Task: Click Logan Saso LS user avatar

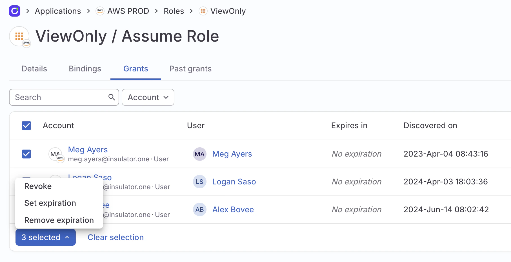Action: 199,182
